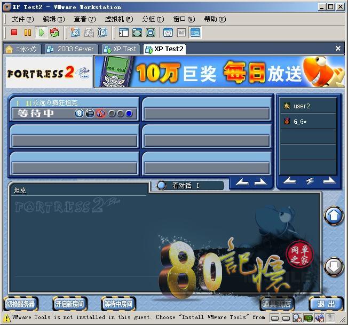Select player user2 in the list

[302, 106]
